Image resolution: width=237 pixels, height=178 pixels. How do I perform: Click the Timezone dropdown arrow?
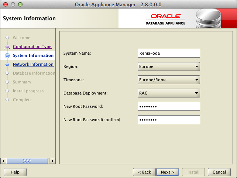[x=196, y=80]
